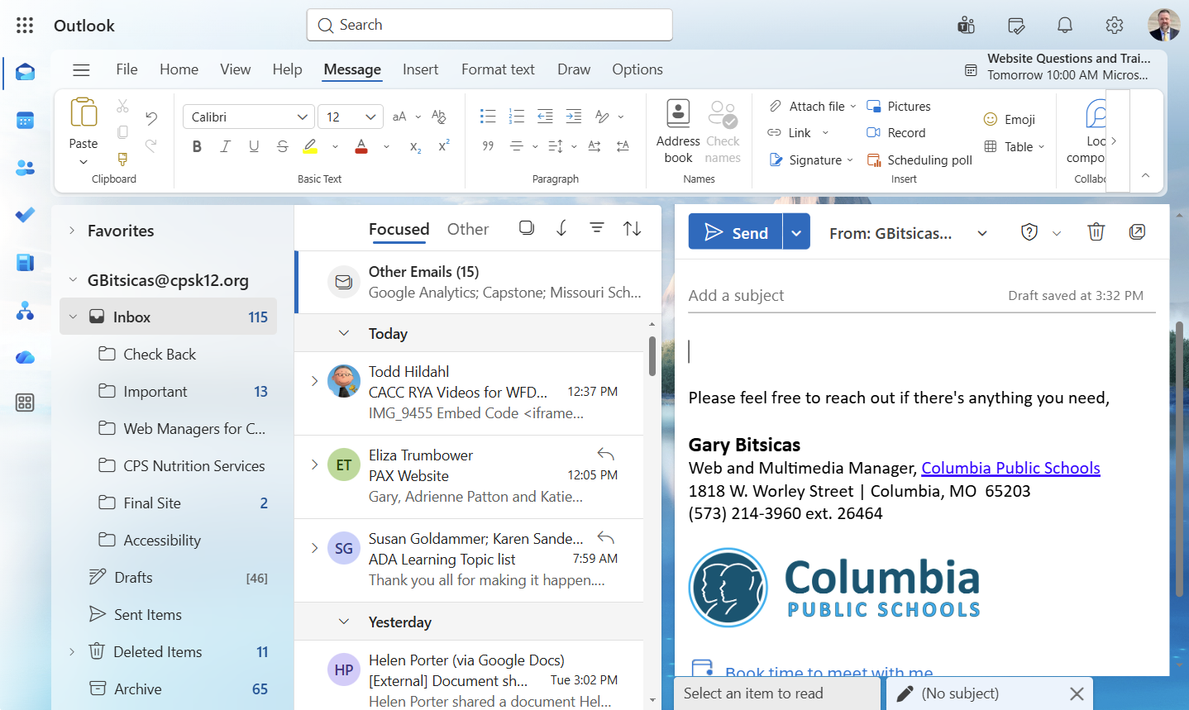Apply red font color
This screenshot has width=1189, height=710.
(x=361, y=146)
